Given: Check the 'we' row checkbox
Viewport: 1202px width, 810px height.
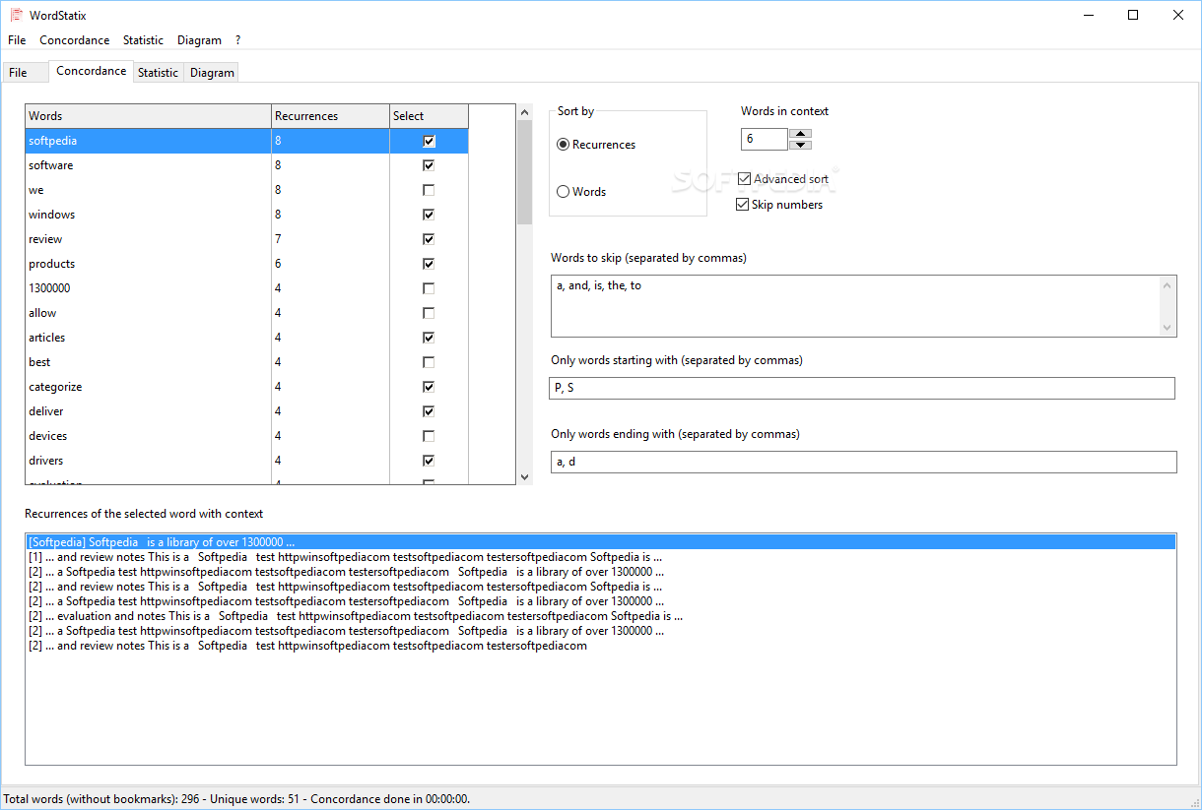Looking at the screenshot, I should [x=429, y=190].
